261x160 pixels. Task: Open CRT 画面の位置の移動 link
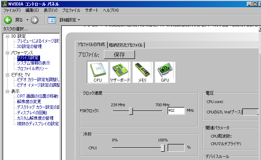(x=38, y=96)
